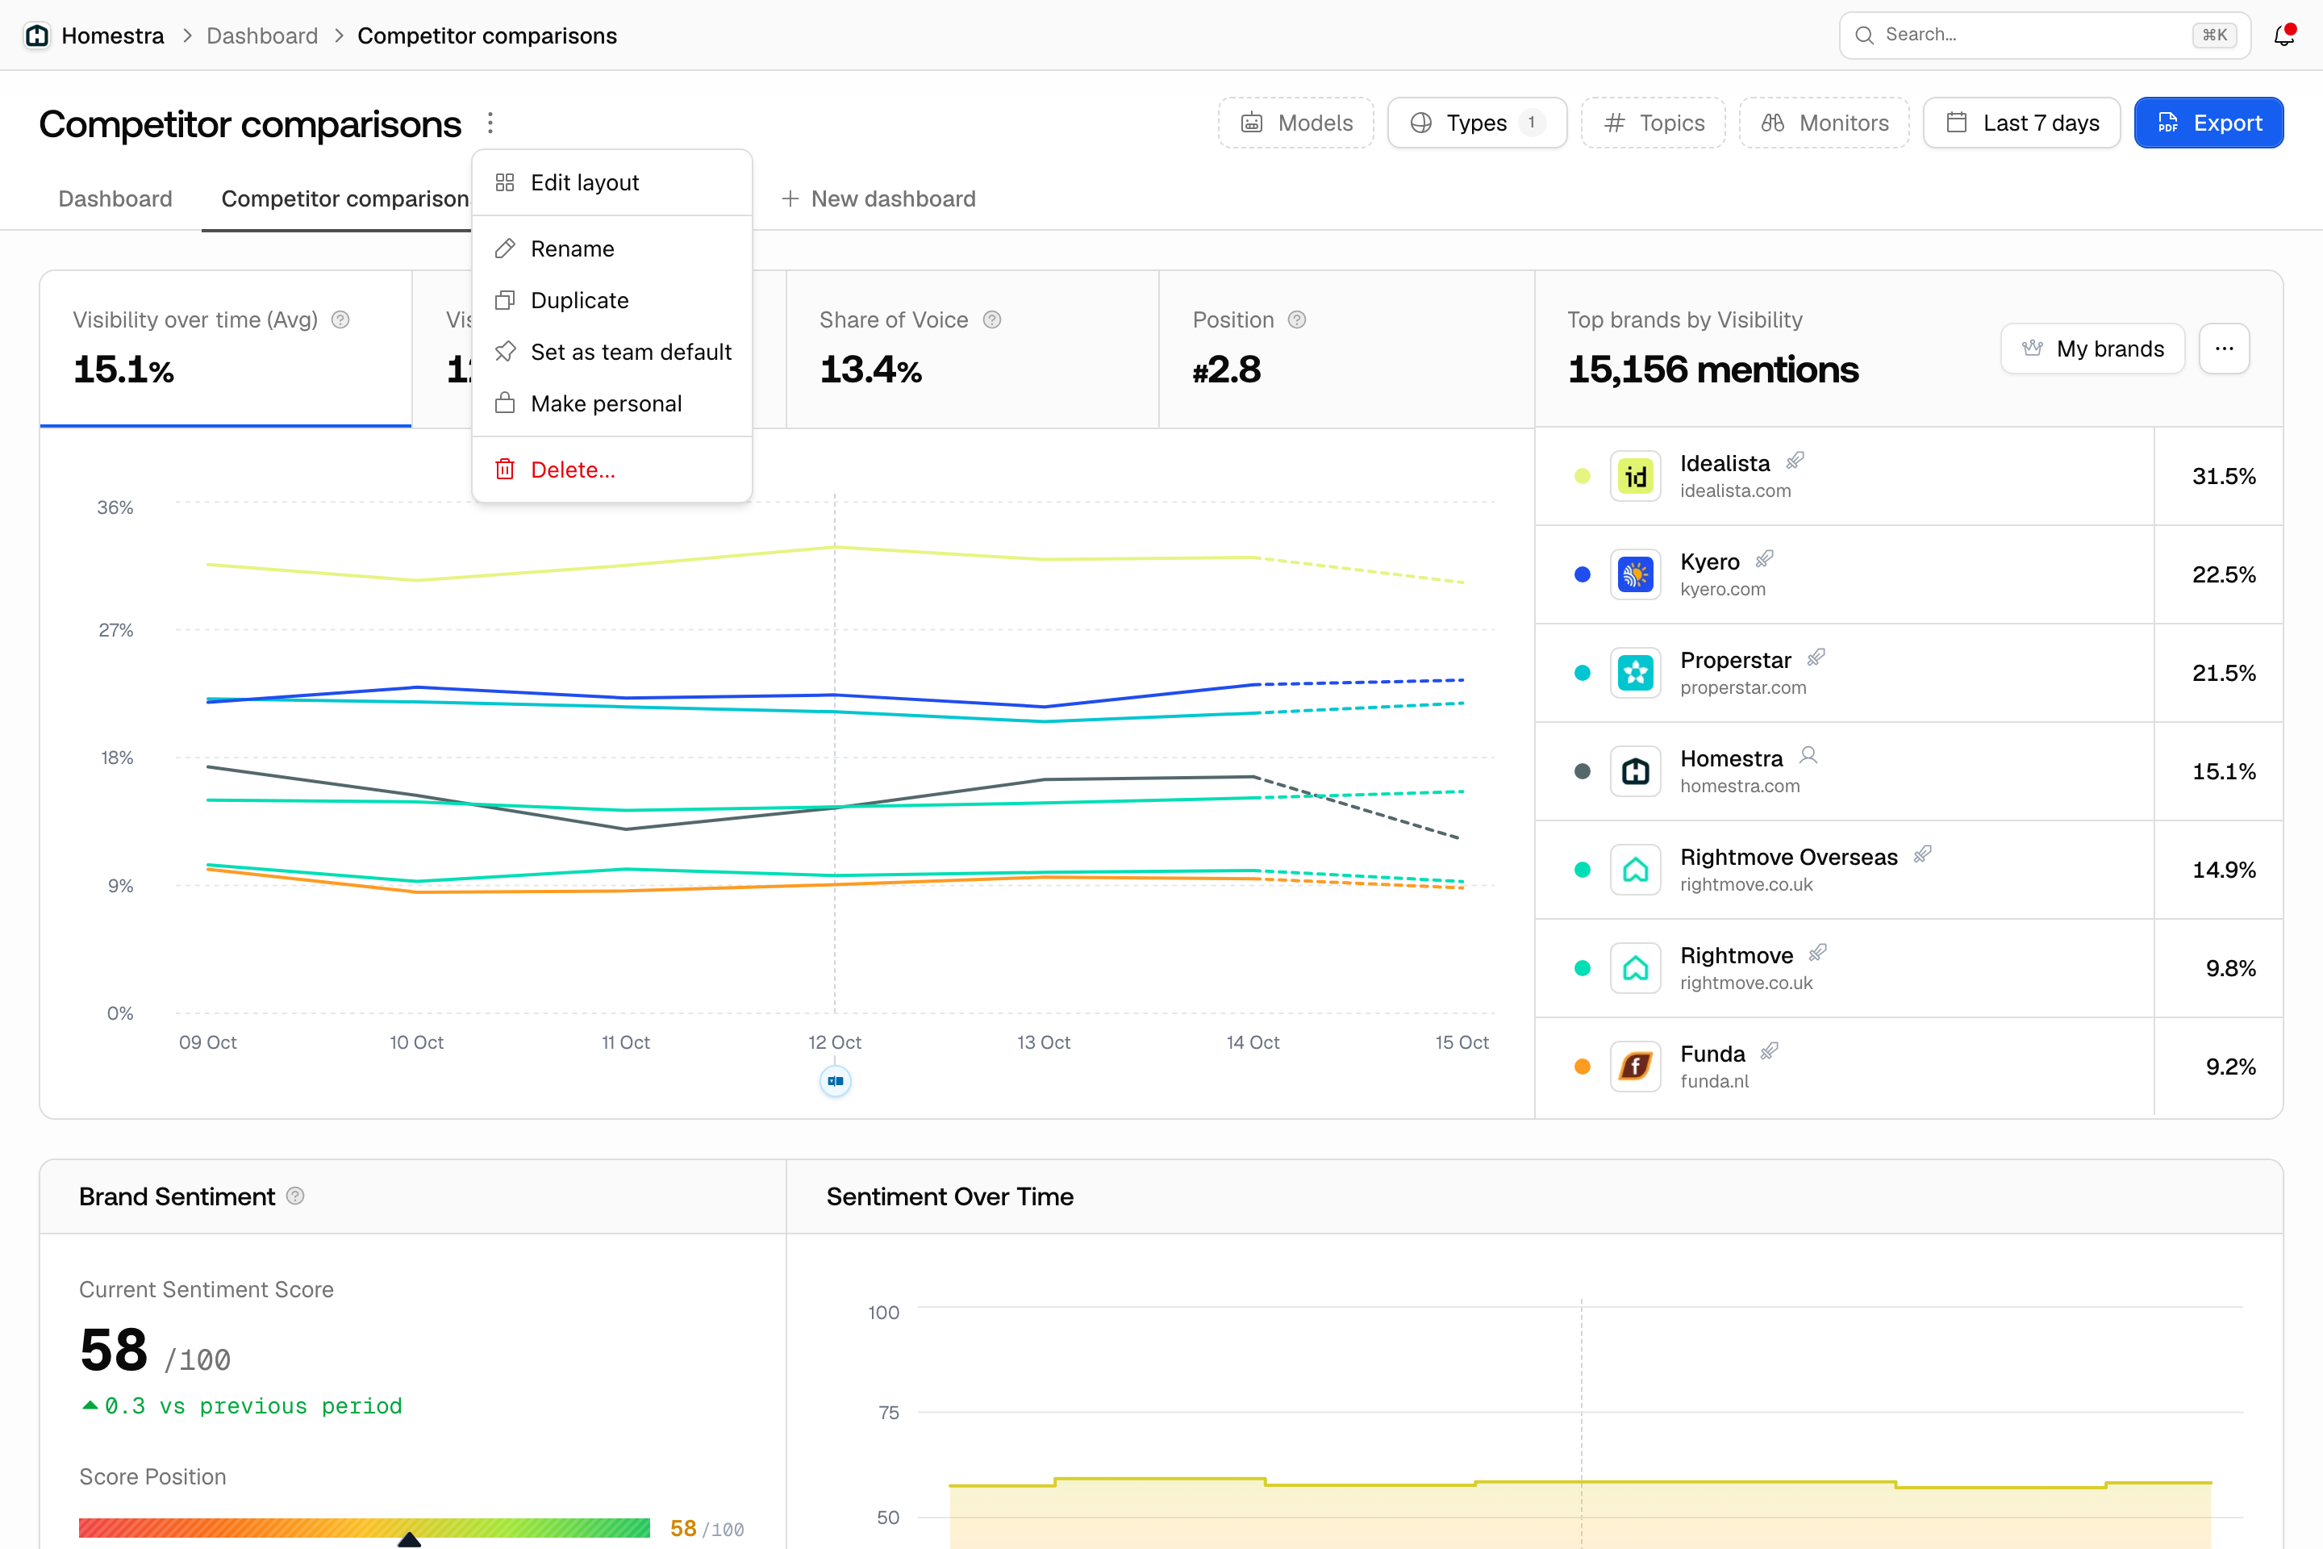Click rocket icon next to Idealista
The width and height of the screenshot is (2323, 1549).
(x=1795, y=461)
